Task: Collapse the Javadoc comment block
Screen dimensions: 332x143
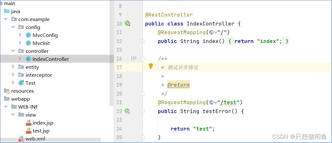Action: (143, 59)
